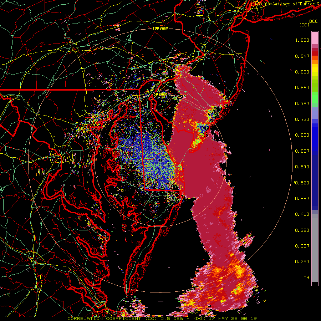Pick the periwinkle segment of the color bar
Screen dimensions: 321x321
pyautogui.click(x=315, y=113)
